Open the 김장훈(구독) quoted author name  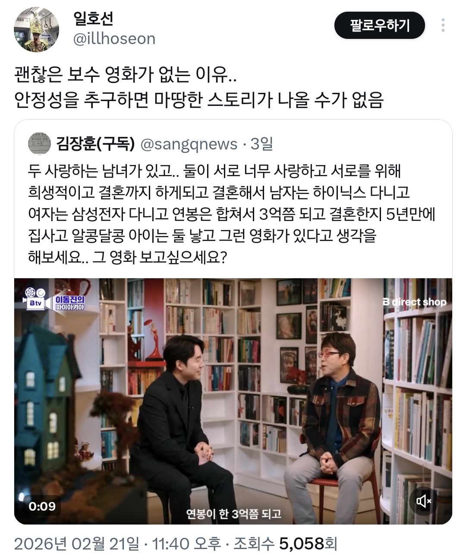tap(95, 144)
